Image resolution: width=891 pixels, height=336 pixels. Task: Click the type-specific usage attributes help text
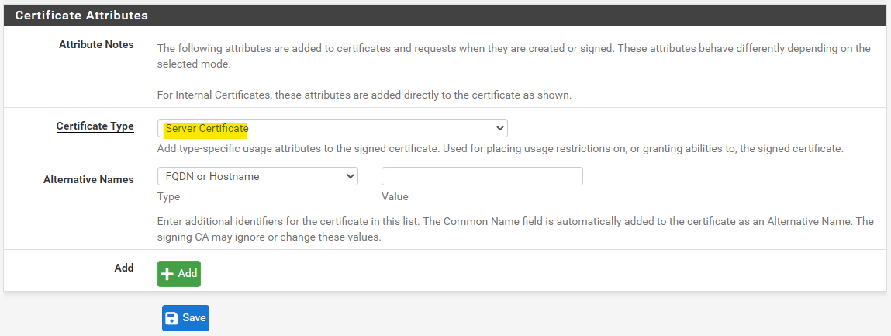499,147
